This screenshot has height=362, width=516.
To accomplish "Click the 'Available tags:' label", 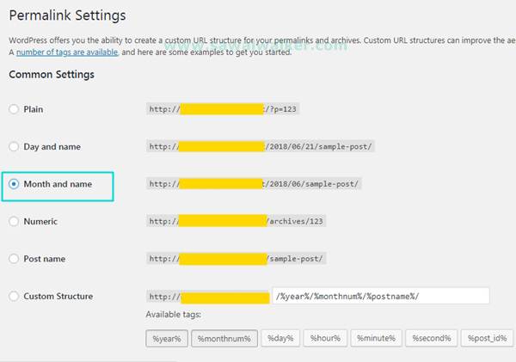I will click(x=174, y=315).
